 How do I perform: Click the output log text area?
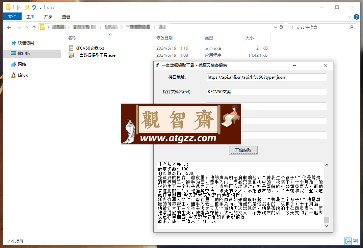(x=240, y=195)
